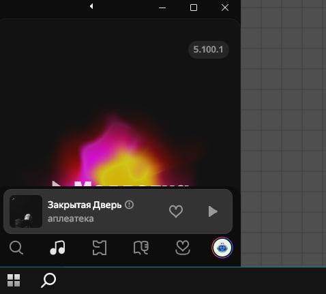
Task: Open the track title Закрытая Дверь
Action: pyautogui.click(x=85, y=205)
